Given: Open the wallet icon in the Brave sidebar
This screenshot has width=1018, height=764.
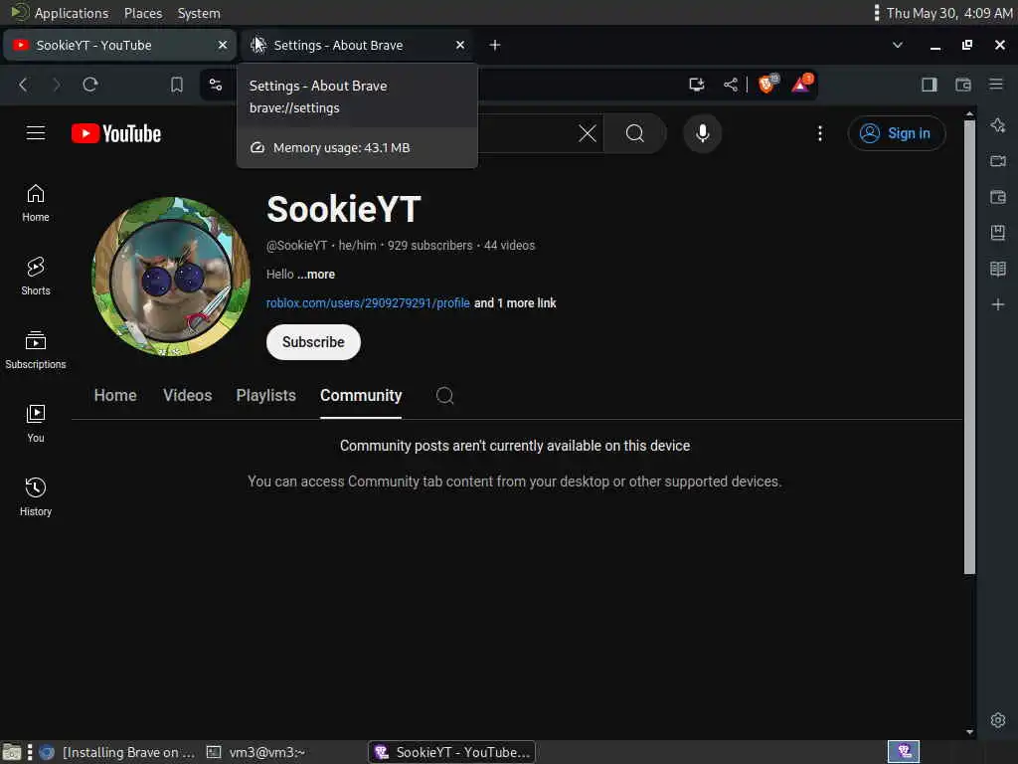Looking at the screenshot, I should click(x=998, y=197).
